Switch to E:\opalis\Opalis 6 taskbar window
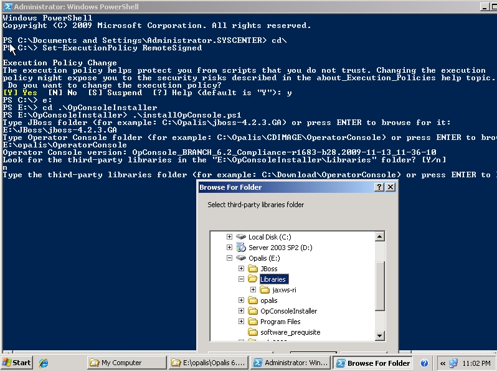The width and height of the screenshot is (497, 372). point(209,363)
